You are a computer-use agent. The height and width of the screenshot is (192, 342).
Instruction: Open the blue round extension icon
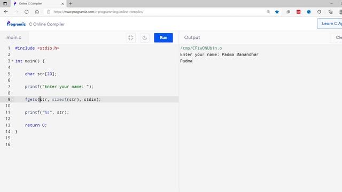[309, 12]
